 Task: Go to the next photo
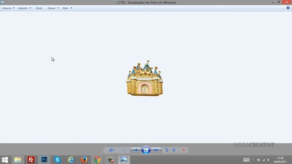(x=156, y=150)
